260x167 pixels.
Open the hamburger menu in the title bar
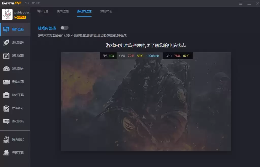tap(240, 3)
